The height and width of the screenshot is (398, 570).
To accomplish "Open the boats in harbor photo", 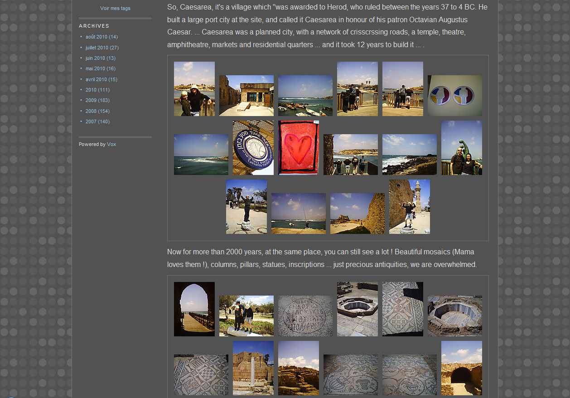I will pos(305,96).
